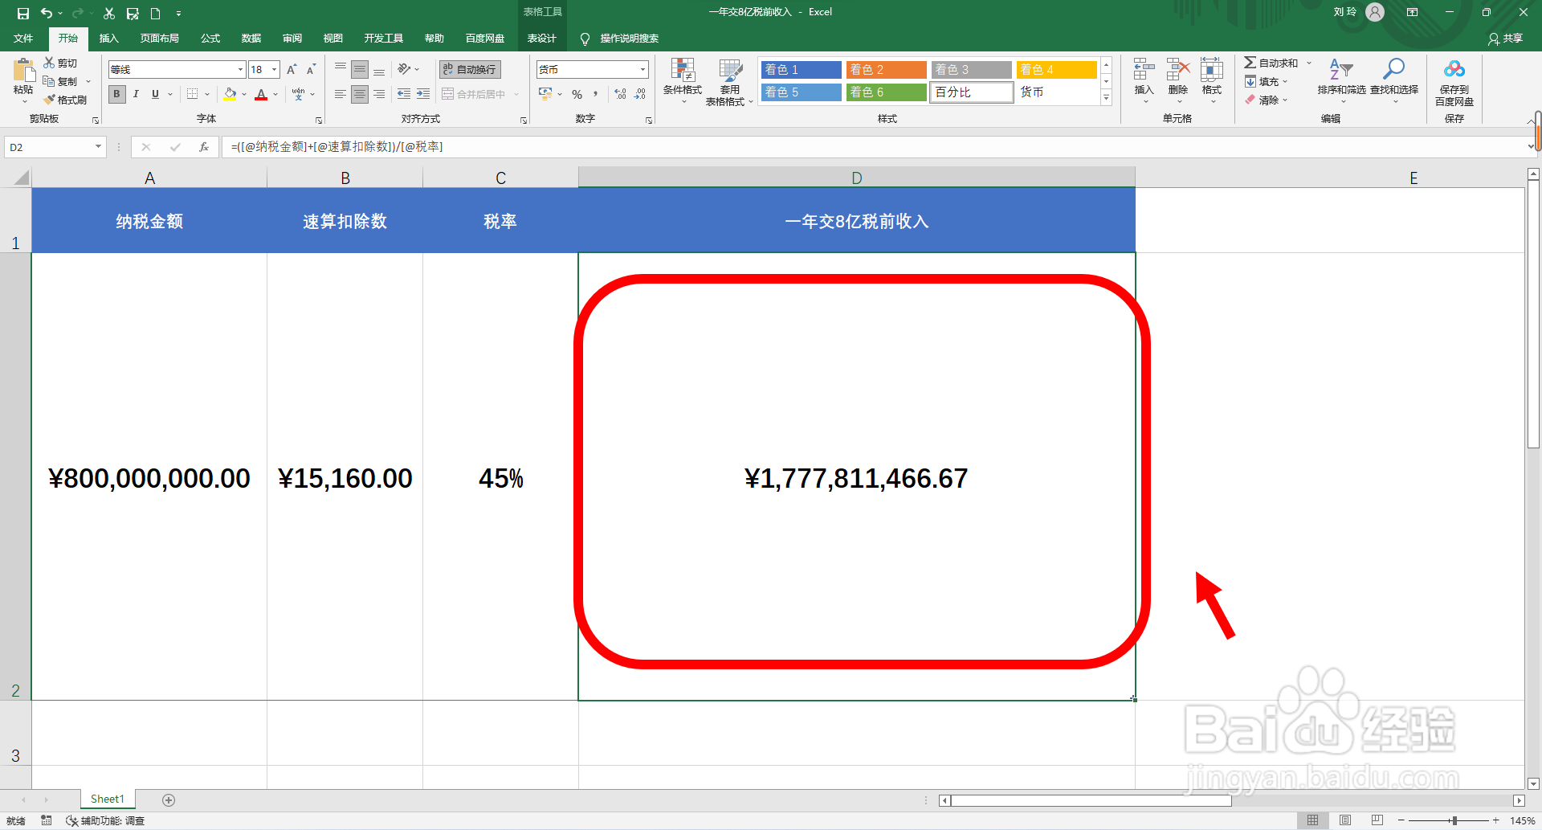Viewport: 1542px width, 830px height.
Task: Toggle Underline formatting
Action: 155,94
